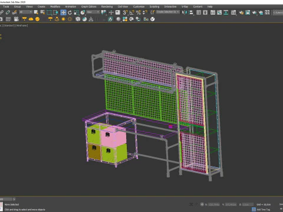Open the Material Editor
Viewport: 283px width, 212px height.
(x=233, y=12)
